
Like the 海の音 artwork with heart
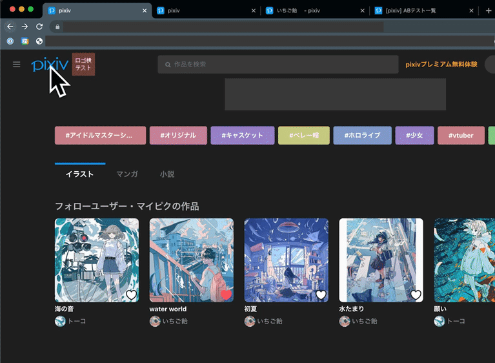coord(131,295)
